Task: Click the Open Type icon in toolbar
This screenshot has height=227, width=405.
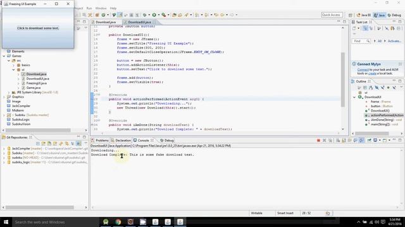Action: click(x=175, y=15)
